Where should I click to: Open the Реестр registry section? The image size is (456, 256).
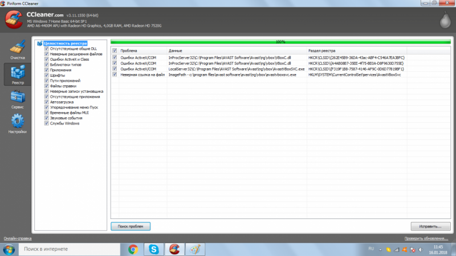(x=18, y=75)
